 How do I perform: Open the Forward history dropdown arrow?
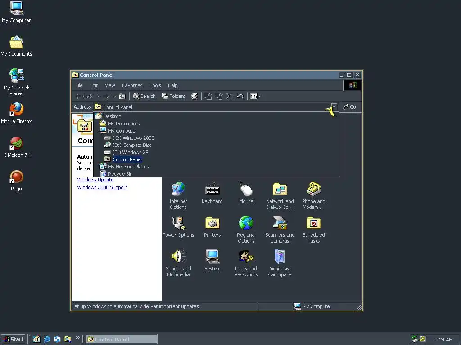pyautogui.click(x=115, y=96)
